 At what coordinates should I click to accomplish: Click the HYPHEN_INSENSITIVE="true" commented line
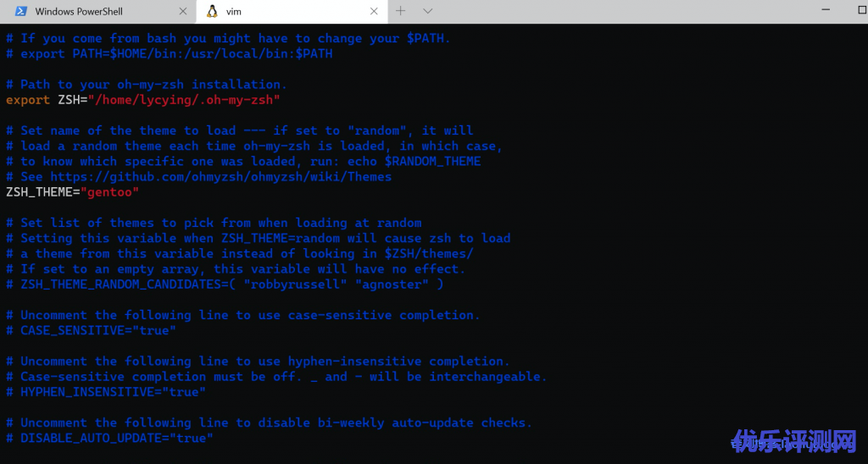pyautogui.click(x=113, y=392)
